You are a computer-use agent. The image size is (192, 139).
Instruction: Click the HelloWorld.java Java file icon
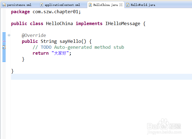[x=128, y=5]
